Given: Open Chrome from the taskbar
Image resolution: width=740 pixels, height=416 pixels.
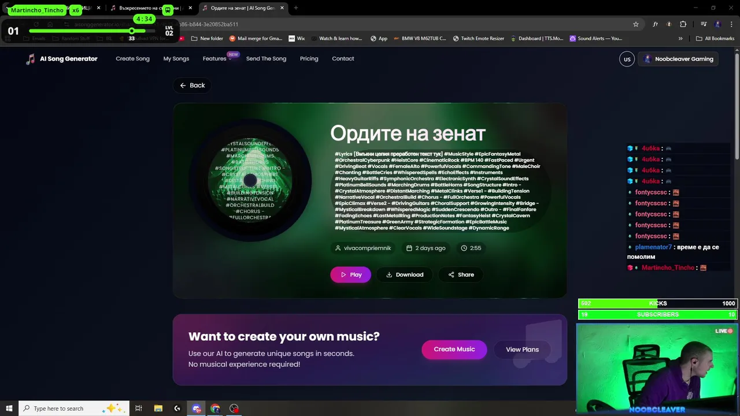Looking at the screenshot, I should (215, 408).
